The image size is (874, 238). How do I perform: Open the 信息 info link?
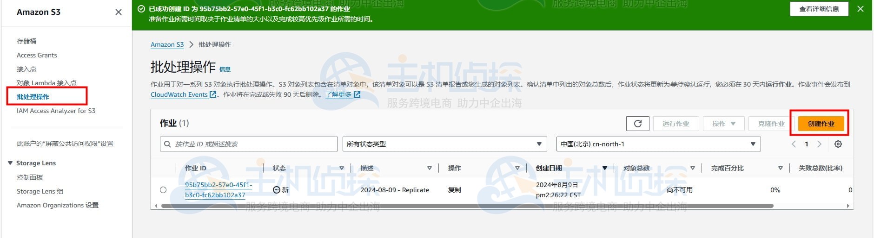point(225,69)
